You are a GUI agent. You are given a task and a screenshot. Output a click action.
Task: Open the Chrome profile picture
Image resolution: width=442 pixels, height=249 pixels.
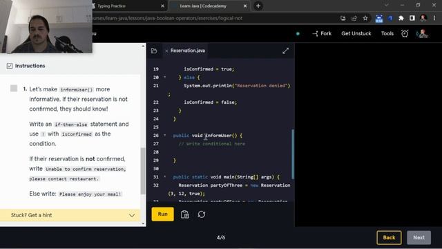pos(423,19)
